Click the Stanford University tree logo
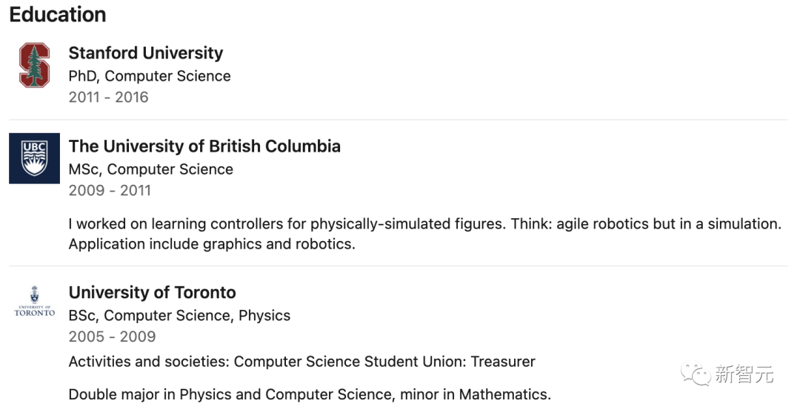Viewport: 800px width, 409px height. point(34,66)
